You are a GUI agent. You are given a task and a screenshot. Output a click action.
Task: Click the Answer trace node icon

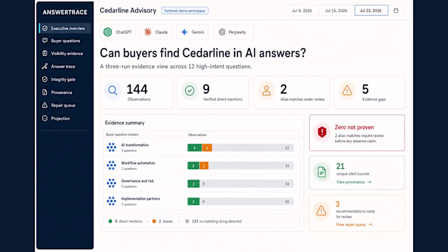pyautogui.click(x=45, y=67)
